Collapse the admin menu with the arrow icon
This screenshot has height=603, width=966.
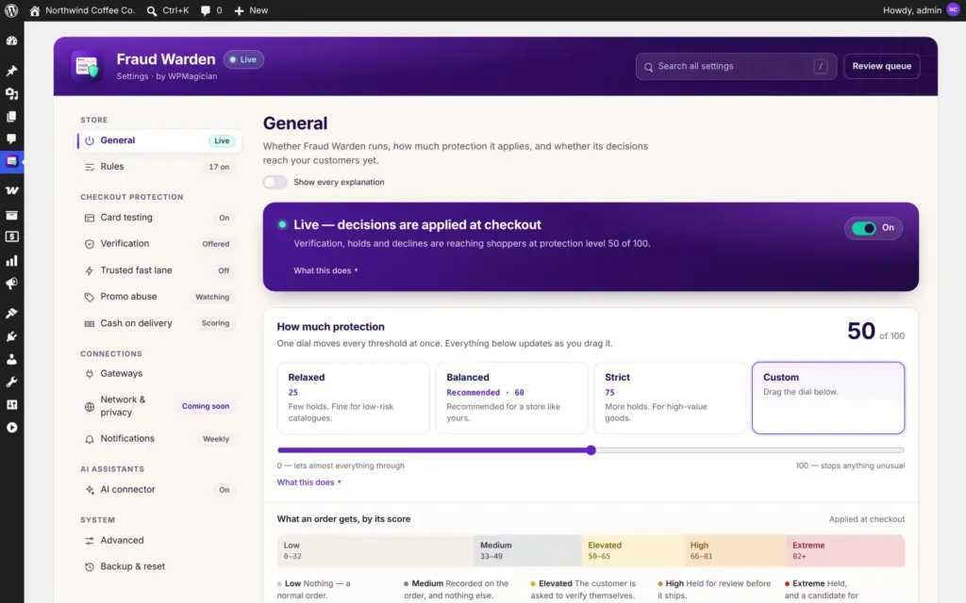point(11,428)
